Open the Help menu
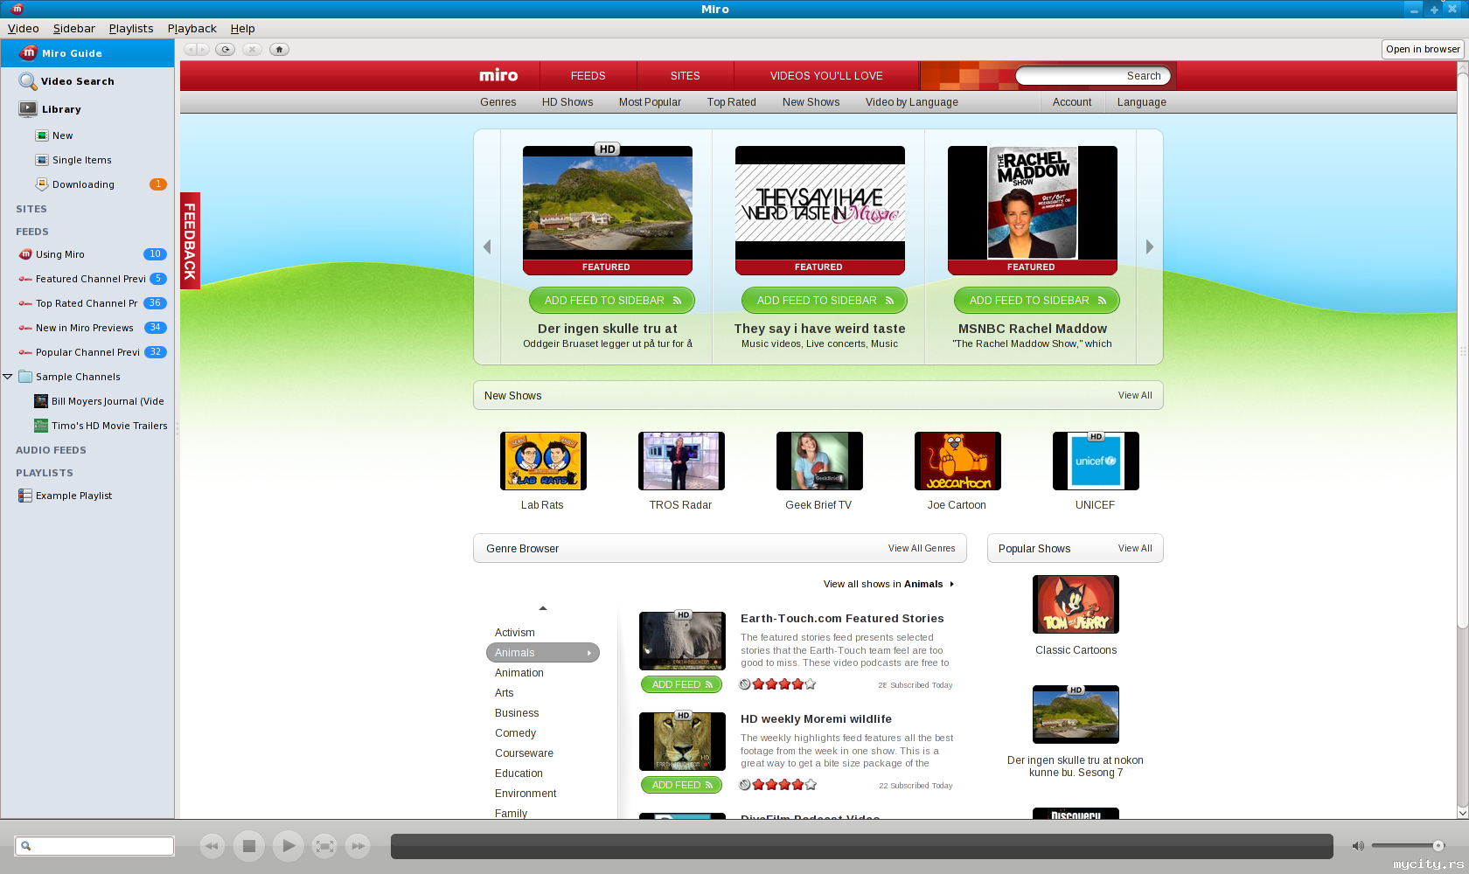 click(x=243, y=29)
